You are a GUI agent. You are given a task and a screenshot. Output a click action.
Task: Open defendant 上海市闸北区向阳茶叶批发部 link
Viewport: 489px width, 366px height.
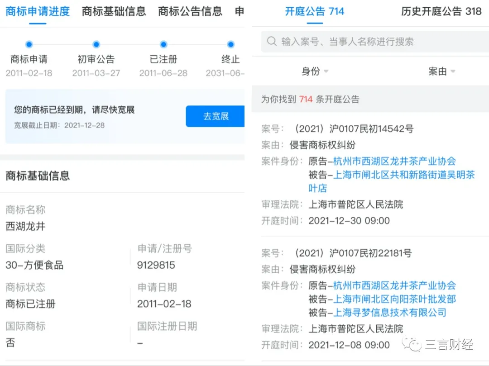[394, 299]
